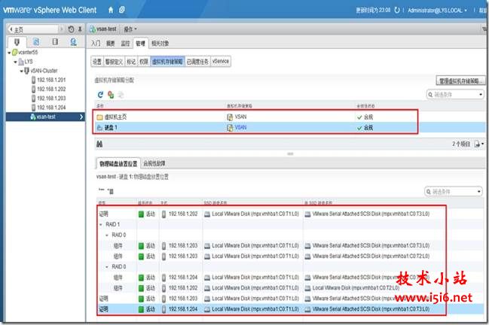Switch to the 标记 sub-tab

pos(131,62)
